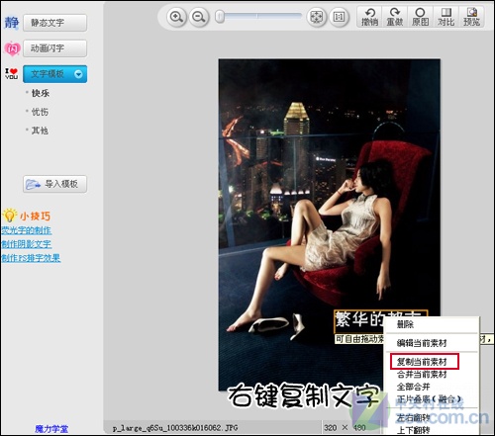The height and width of the screenshot is (436, 495).
Task: Click the 320 × 480 image size text
Action: pyautogui.click(x=345, y=428)
